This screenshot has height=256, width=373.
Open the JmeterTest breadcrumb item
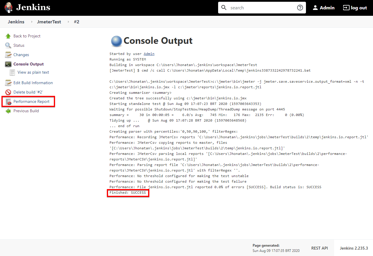(49, 22)
